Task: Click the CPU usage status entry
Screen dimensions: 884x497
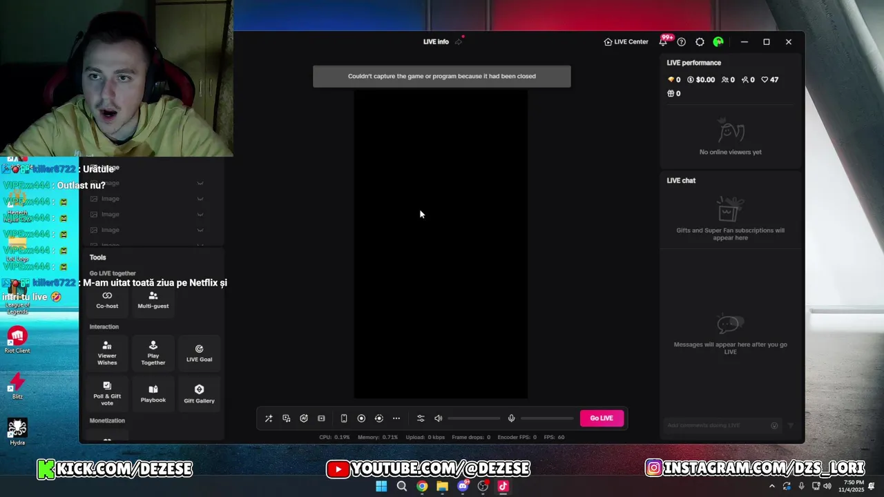Action: pos(334,438)
